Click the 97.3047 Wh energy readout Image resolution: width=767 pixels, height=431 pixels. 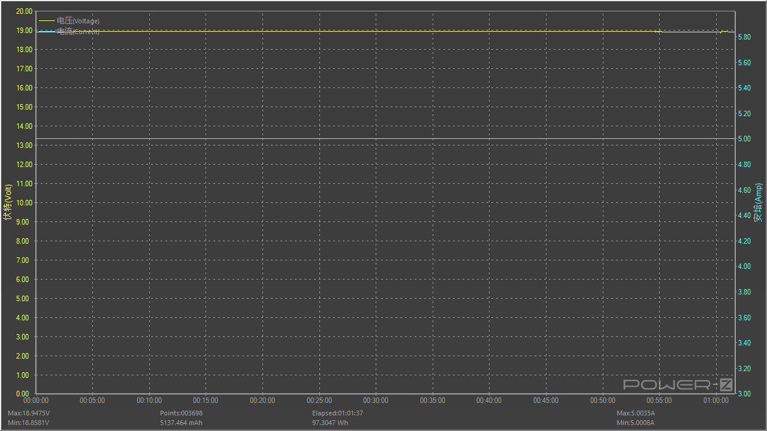tap(330, 423)
